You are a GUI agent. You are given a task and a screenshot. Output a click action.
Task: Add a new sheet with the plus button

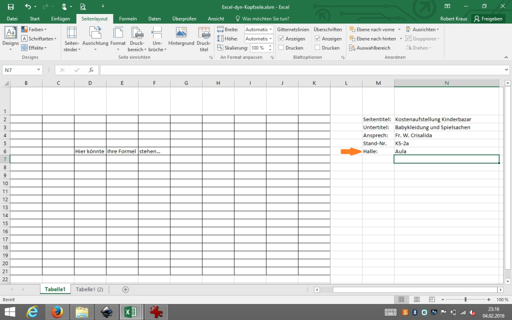tap(125, 289)
